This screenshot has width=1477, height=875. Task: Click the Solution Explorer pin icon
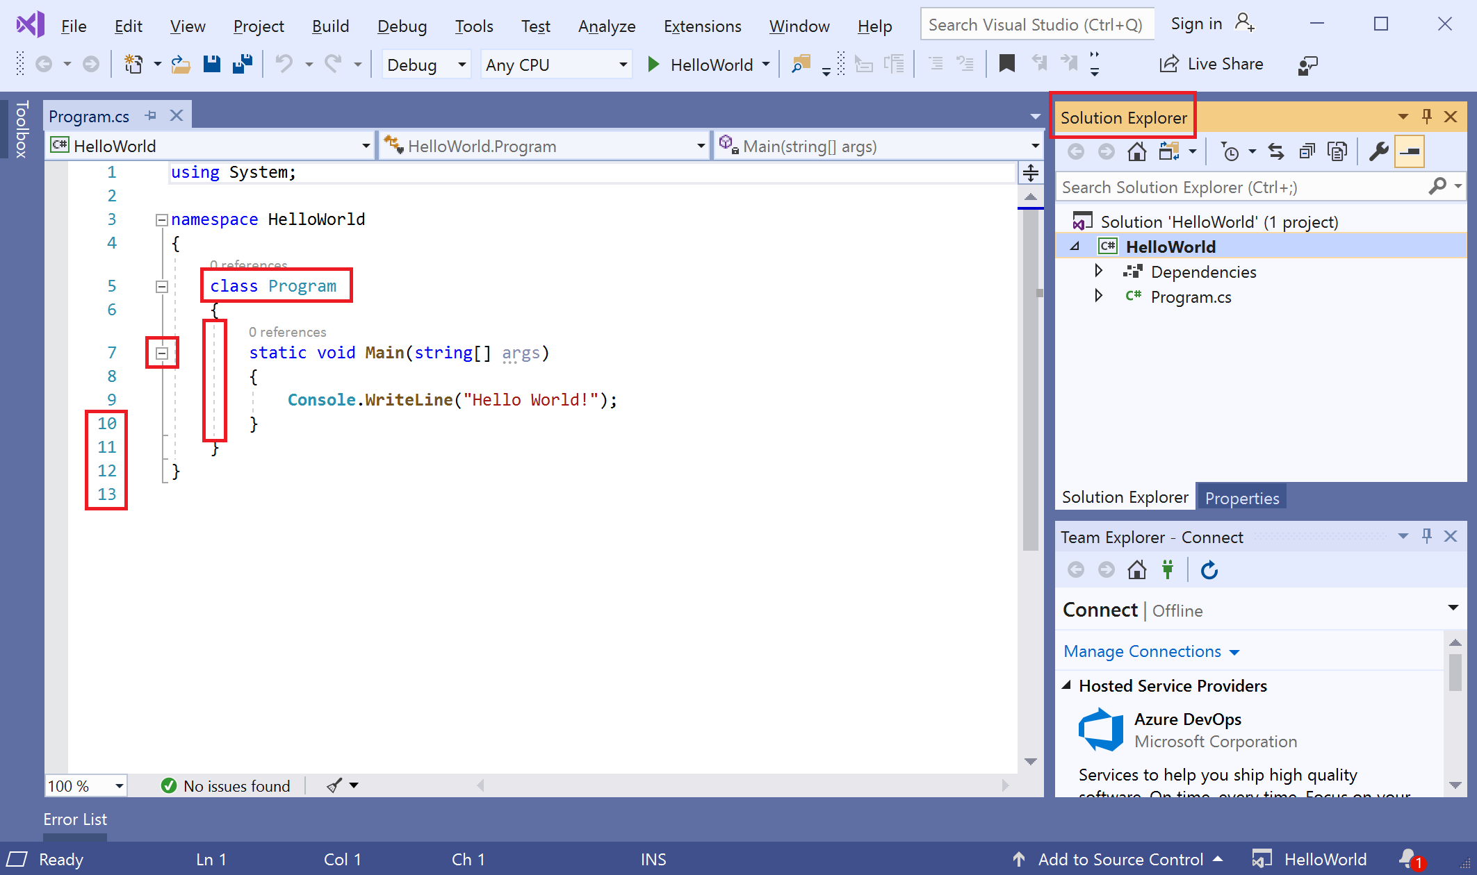click(1427, 115)
